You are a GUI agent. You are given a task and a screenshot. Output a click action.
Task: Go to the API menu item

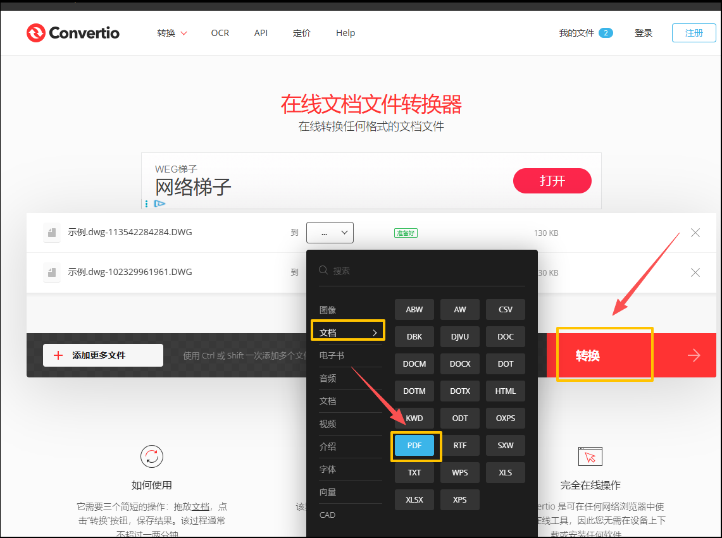pos(261,33)
